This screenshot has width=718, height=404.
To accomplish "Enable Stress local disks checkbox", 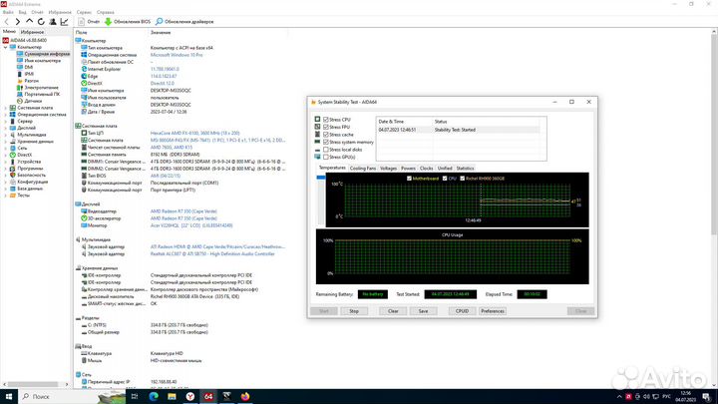I will point(326,150).
